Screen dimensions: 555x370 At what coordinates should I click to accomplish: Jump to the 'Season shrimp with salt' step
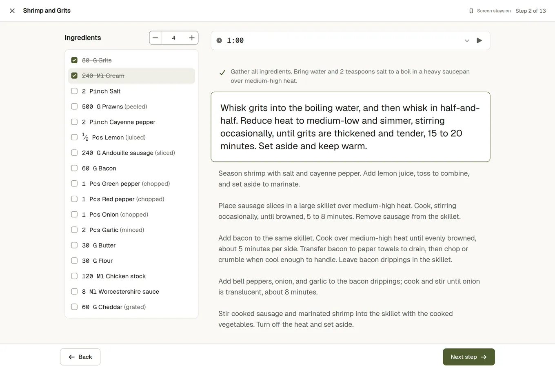(350, 179)
